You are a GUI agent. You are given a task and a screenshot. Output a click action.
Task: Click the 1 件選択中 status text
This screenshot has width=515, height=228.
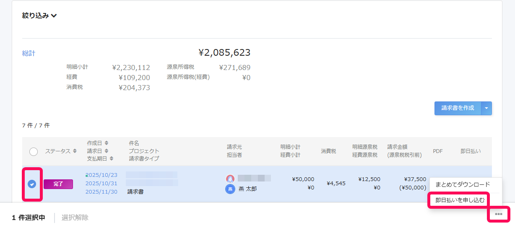[x=29, y=218]
